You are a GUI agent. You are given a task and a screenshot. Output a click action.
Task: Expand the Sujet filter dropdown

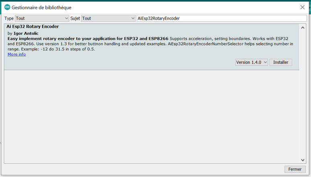click(108, 19)
